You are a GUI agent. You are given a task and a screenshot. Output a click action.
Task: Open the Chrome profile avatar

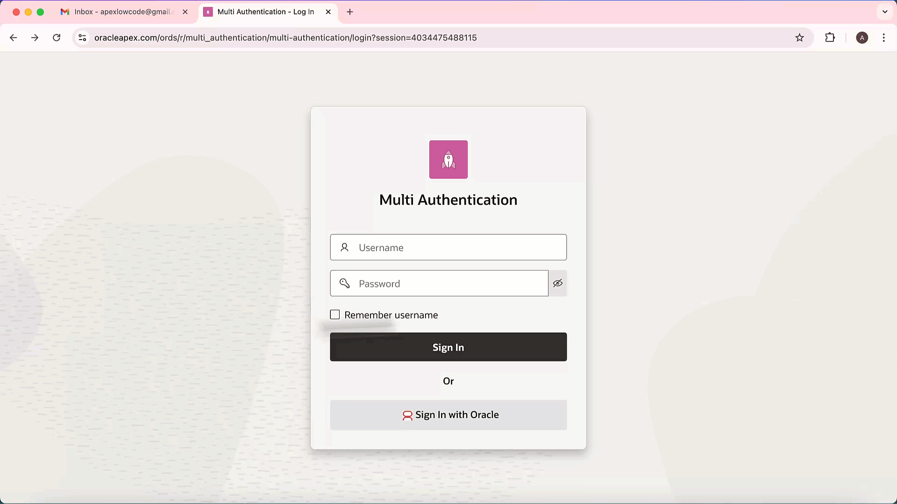(x=861, y=38)
